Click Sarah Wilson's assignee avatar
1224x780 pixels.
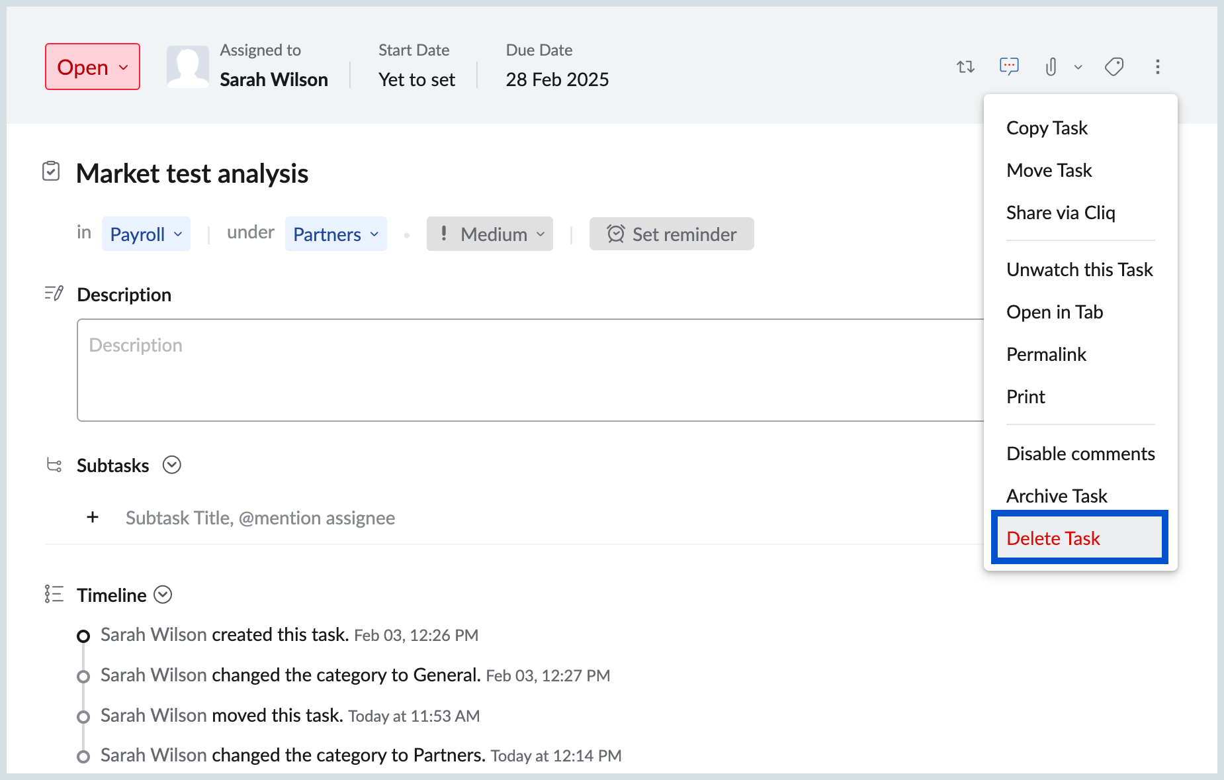[x=187, y=67]
